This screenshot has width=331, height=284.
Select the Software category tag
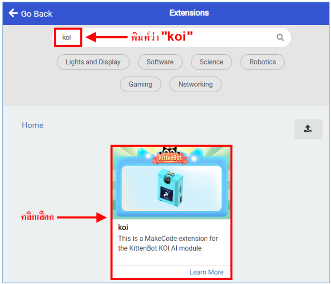[160, 62]
